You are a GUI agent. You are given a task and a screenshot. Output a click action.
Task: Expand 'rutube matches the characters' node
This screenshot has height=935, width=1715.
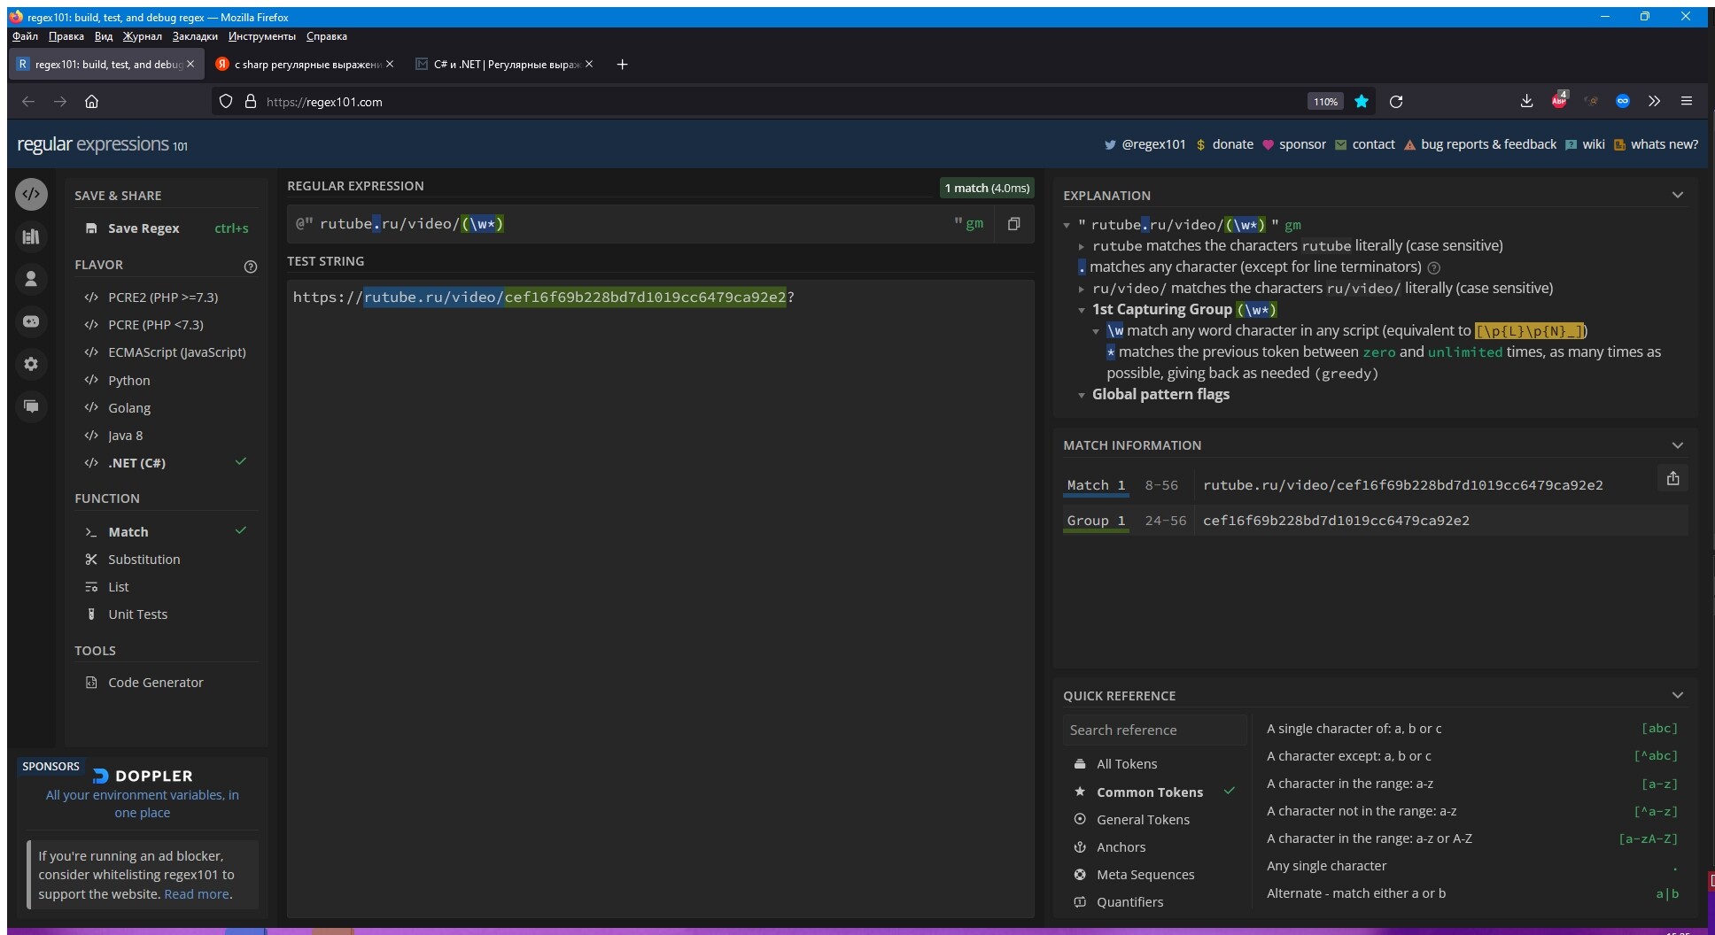tap(1082, 246)
